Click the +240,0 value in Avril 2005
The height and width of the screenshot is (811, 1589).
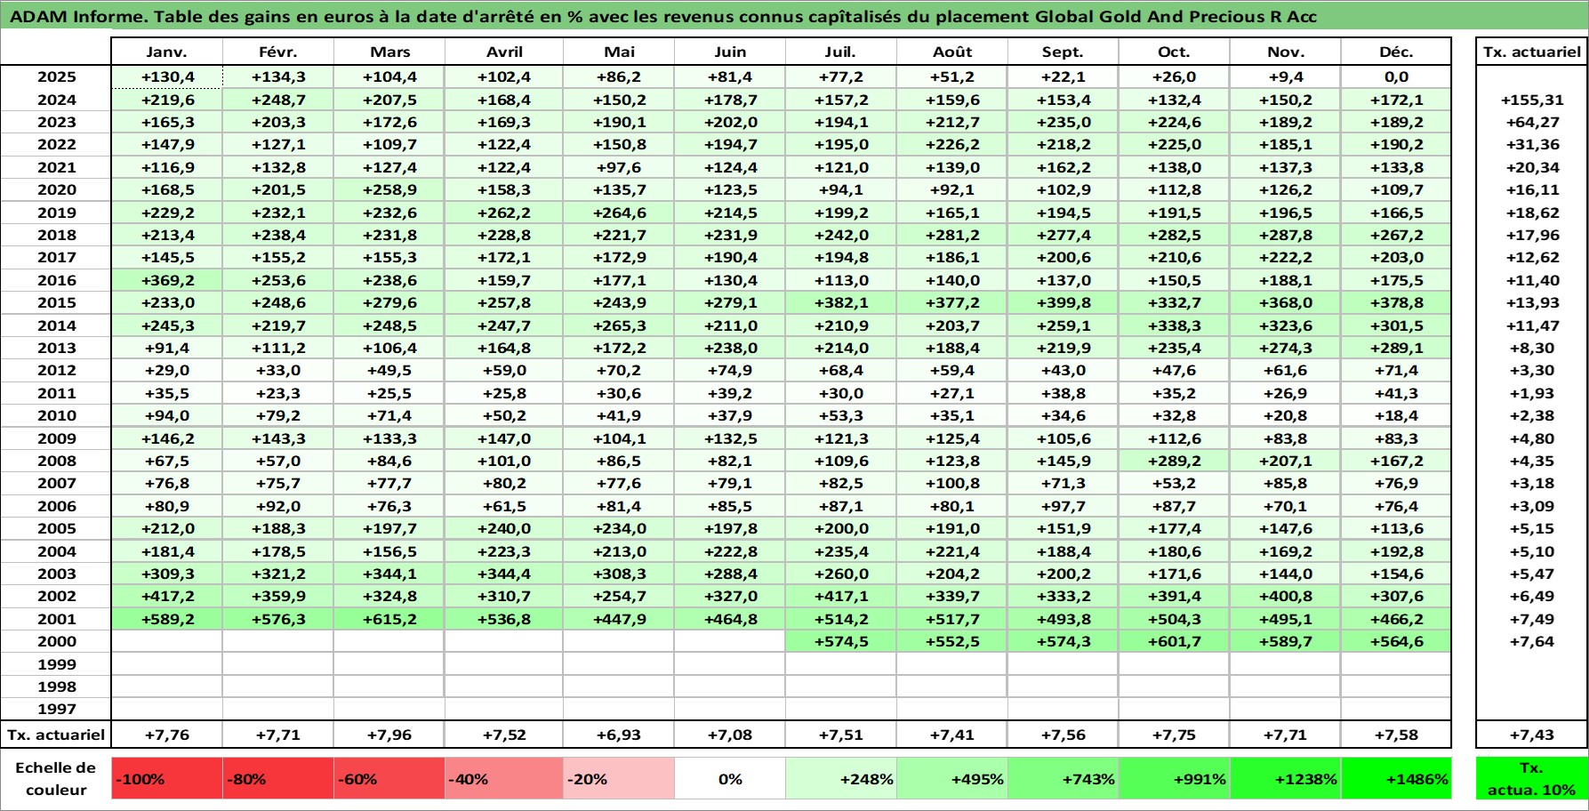[504, 528]
